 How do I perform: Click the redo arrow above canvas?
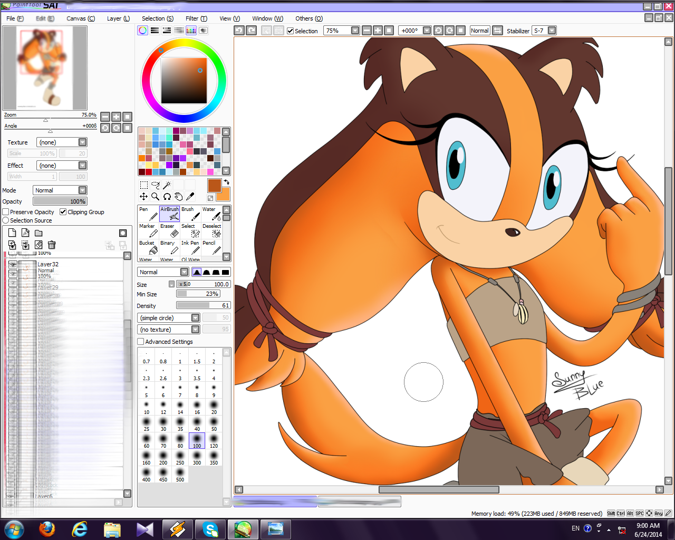[x=252, y=31]
